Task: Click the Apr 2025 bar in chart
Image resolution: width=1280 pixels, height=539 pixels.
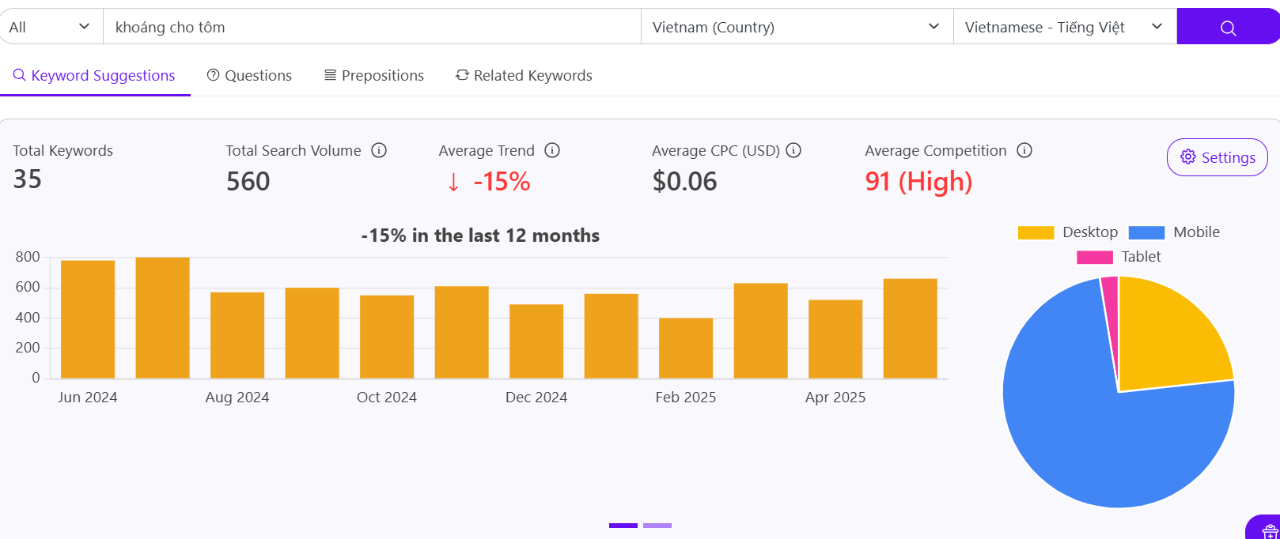Action: (835, 339)
